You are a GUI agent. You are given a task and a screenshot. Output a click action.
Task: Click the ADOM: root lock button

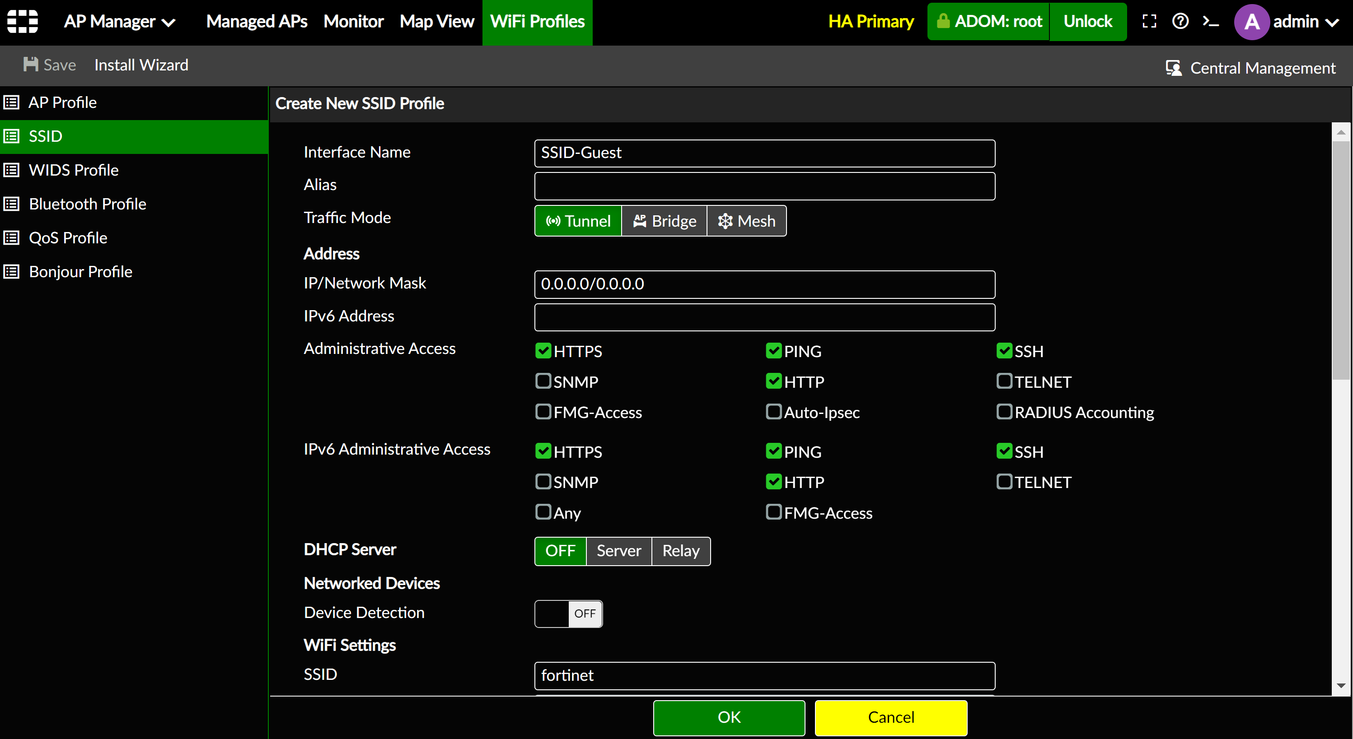[x=988, y=22]
